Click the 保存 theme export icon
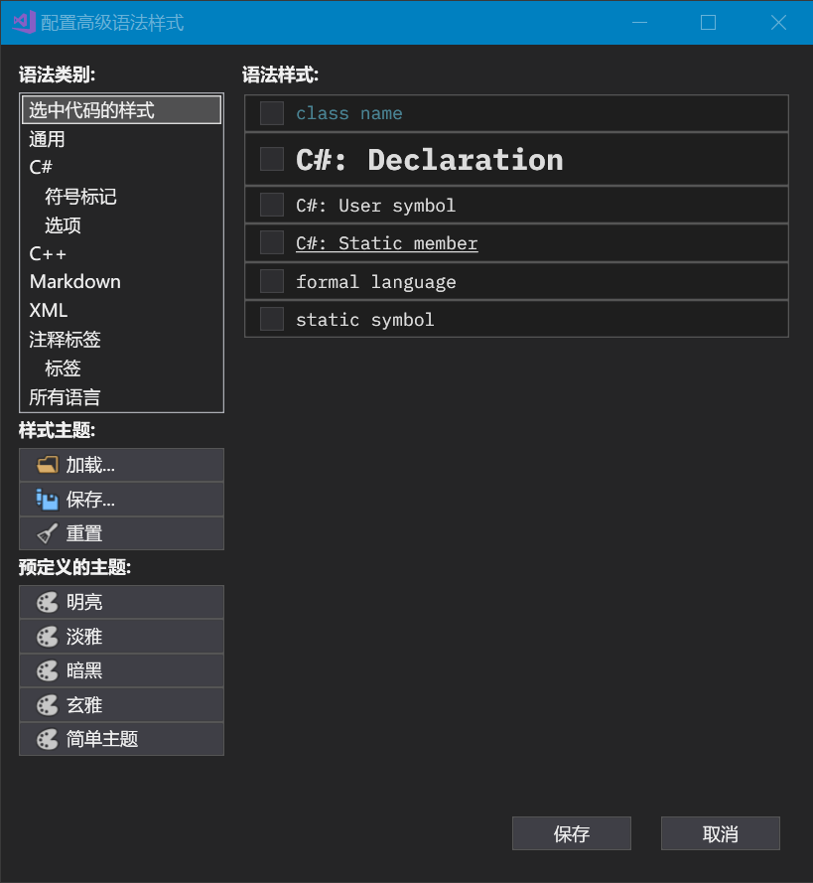This screenshot has height=883, width=813. 47,499
